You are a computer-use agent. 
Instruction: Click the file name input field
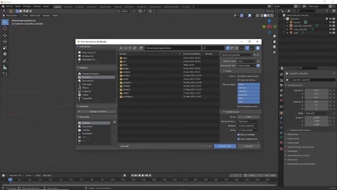click(162, 146)
